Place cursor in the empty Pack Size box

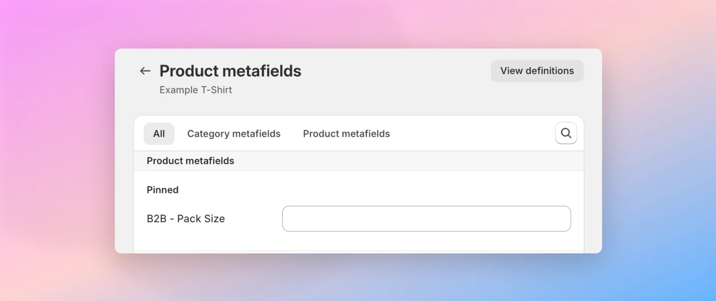tap(426, 219)
